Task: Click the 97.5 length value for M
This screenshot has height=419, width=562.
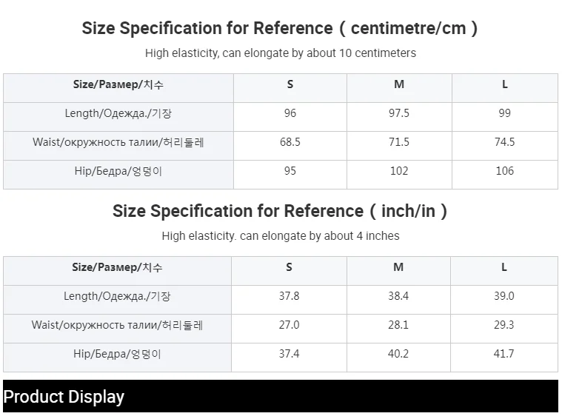Action: pos(399,113)
